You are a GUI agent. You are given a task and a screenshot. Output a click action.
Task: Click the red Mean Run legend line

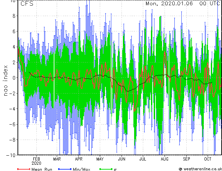coord(23,169)
